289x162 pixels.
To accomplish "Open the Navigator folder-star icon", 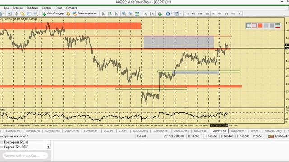I will 23,14.
